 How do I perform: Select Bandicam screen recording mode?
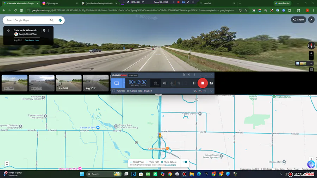117,83
